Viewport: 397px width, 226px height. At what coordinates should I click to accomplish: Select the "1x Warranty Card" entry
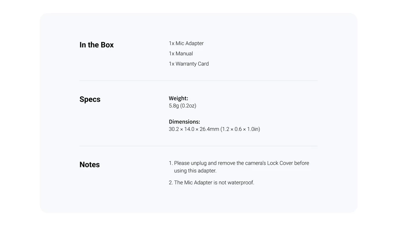189,64
